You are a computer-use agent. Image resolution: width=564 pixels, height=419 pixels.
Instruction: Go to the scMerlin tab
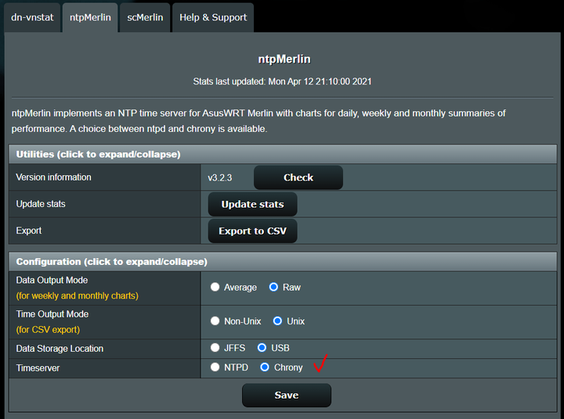(x=145, y=18)
